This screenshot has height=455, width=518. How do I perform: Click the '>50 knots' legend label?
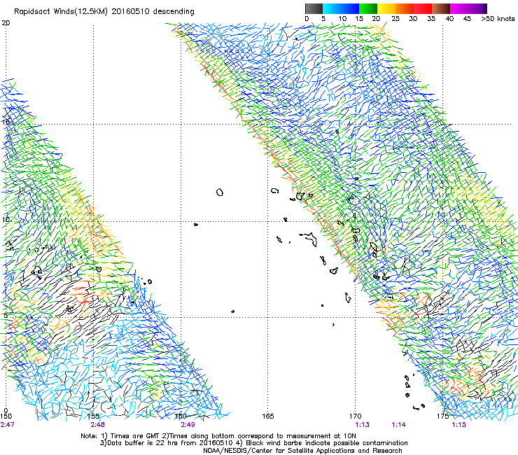click(x=498, y=18)
